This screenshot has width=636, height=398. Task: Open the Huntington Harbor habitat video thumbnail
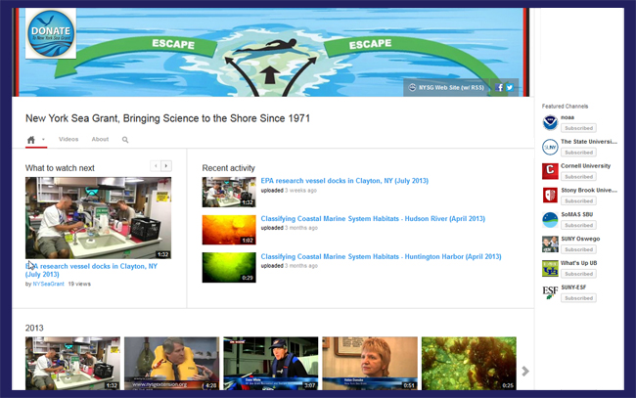click(x=229, y=268)
